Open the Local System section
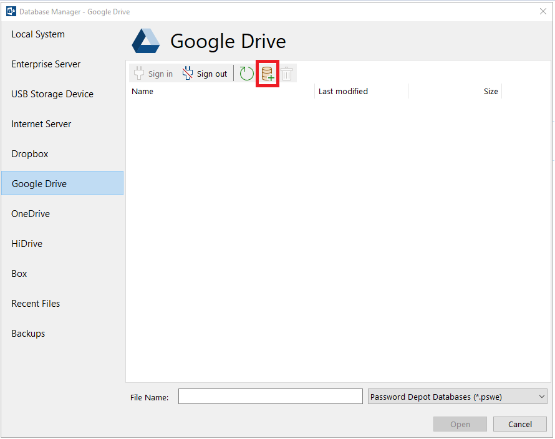The height and width of the screenshot is (439, 555). click(38, 34)
